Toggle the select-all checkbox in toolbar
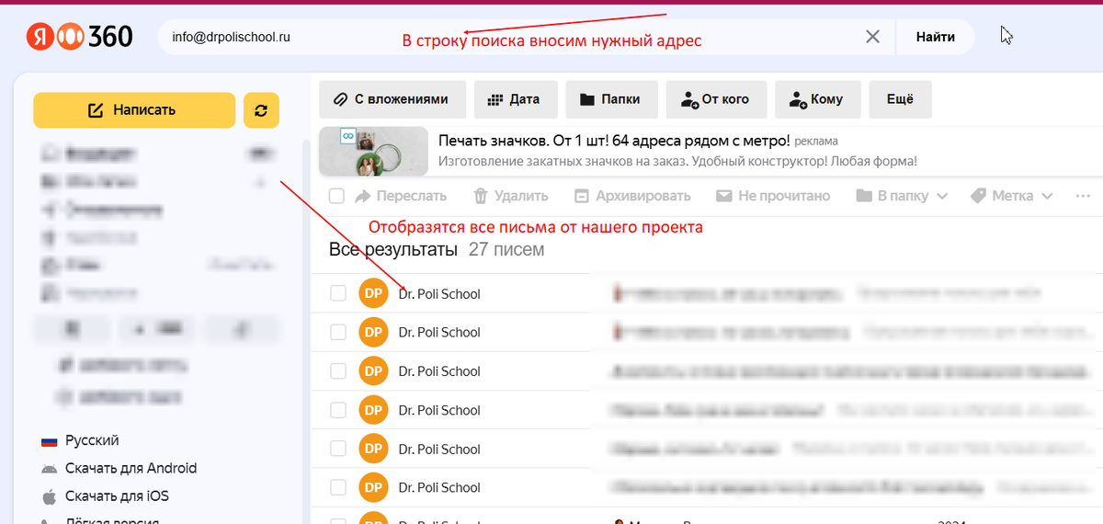 [x=336, y=196]
